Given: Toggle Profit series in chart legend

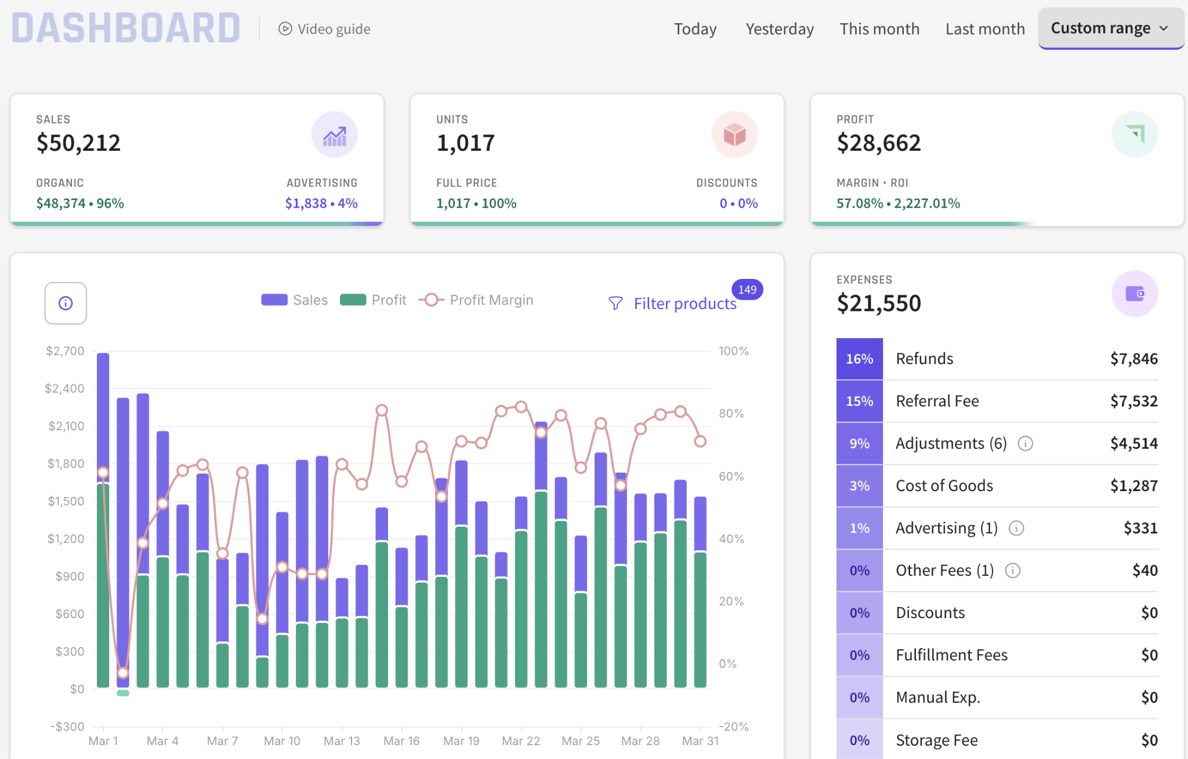Looking at the screenshot, I should coord(373,300).
